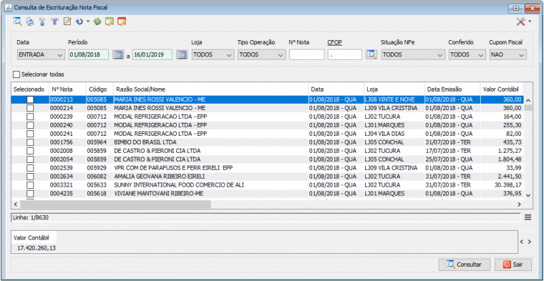
Task: Open the calendar picker for the period start date
Action: tap(118, 55)
